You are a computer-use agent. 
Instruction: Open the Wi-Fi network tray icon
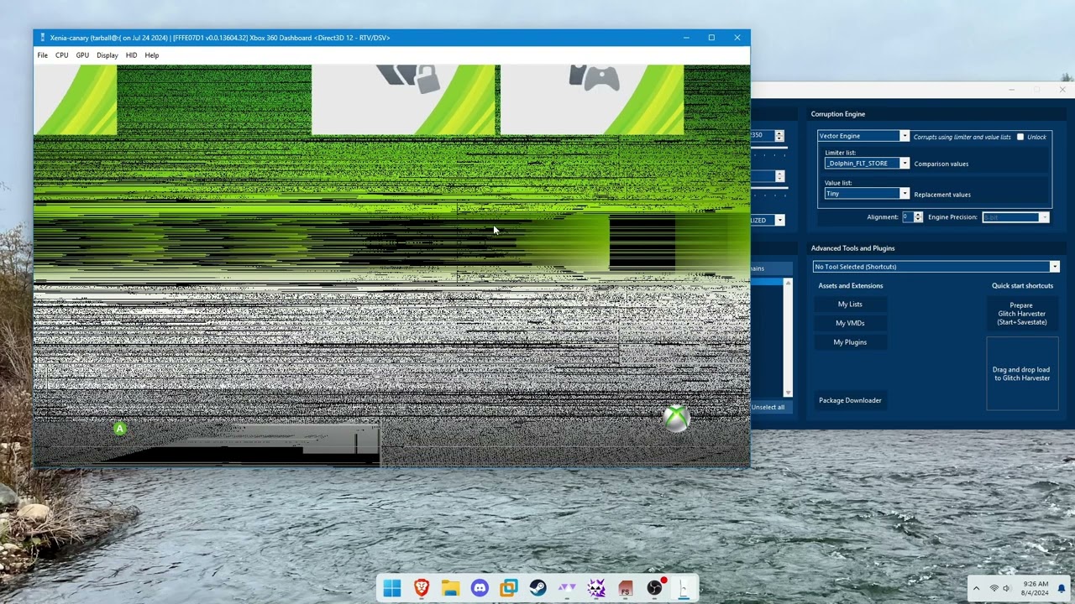coord(994,588)
